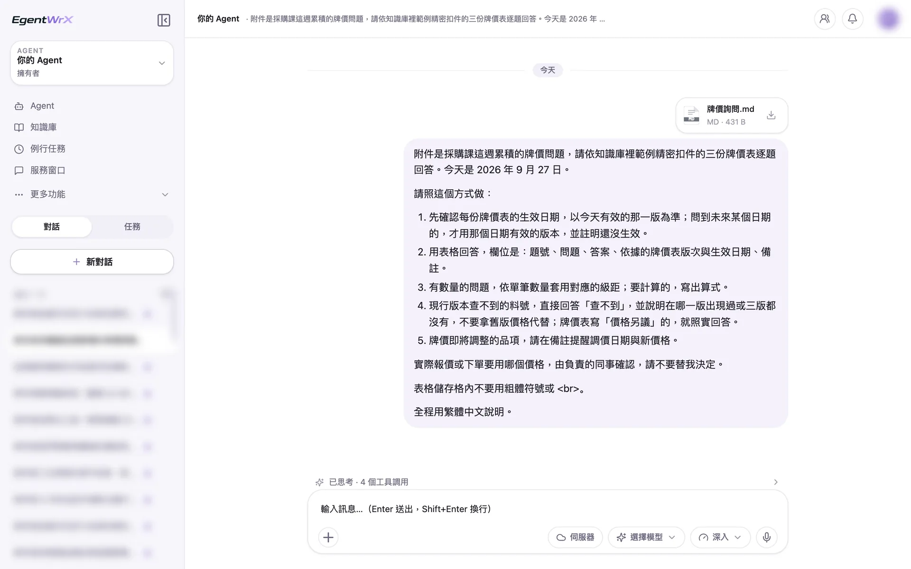This screenshot has width=911, height=569.
Task: Collapse the sidebar panel icon
Action: [x=164, y=20]
